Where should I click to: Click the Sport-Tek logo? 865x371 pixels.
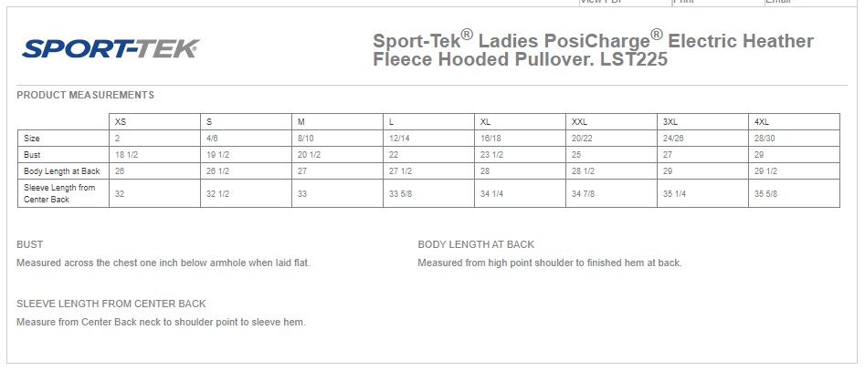[111, 48]
